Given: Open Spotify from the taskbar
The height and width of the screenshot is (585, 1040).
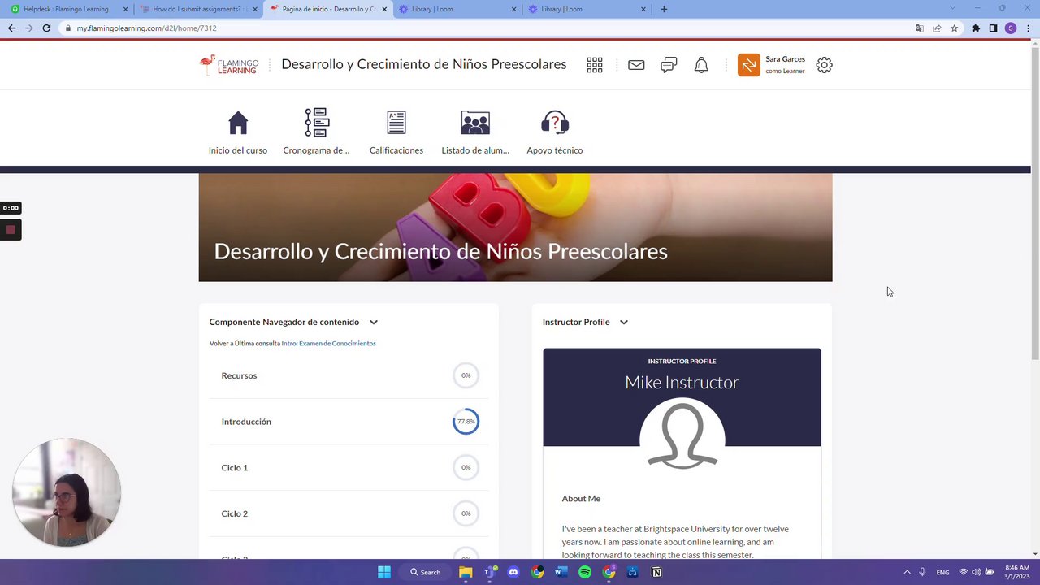Looking at the screenshot, I should (x=585, y=572).
